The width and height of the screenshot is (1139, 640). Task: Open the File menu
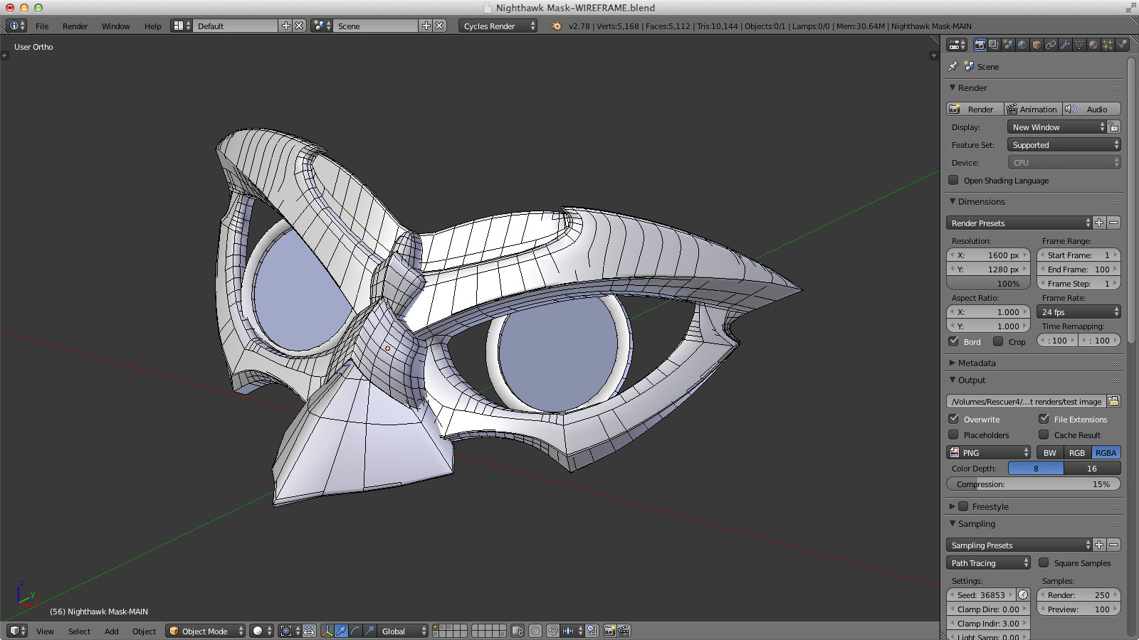click(42, 26)
